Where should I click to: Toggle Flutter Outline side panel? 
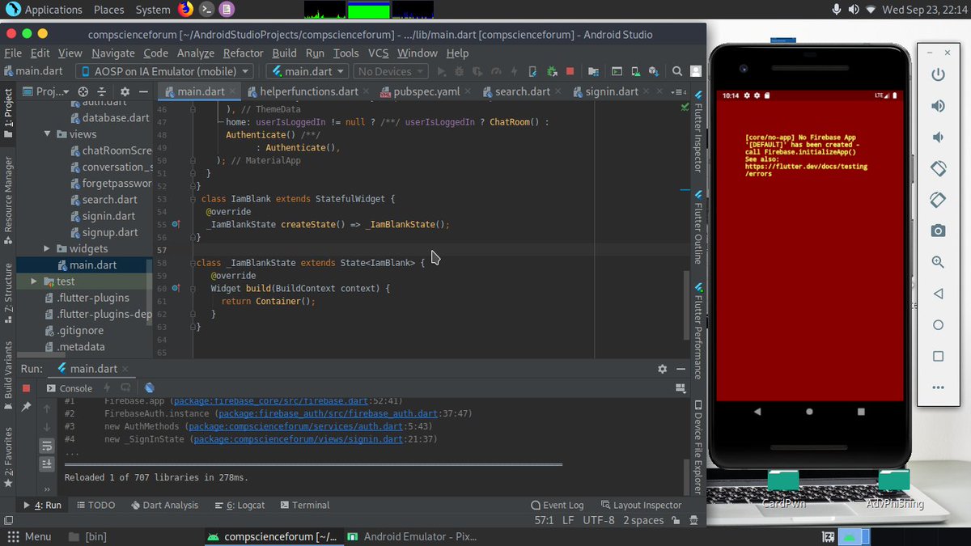[x=698, y=228]
